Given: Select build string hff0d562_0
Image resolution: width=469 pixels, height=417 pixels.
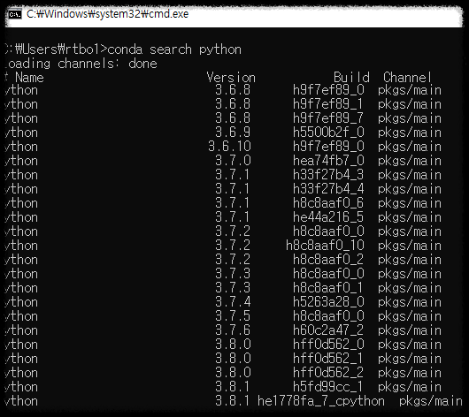Looking at the screenshot, I should (328, 345).
